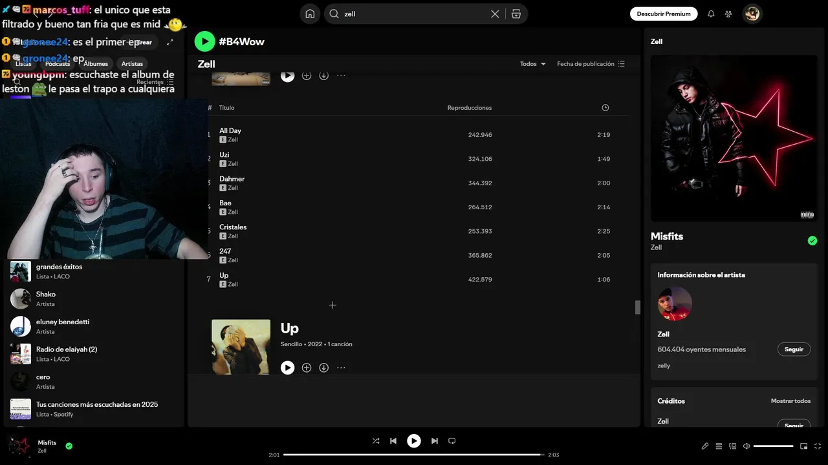Open lyrics microphone icon
Viewport: 828px width, 465px height.
tap(705, 446)
